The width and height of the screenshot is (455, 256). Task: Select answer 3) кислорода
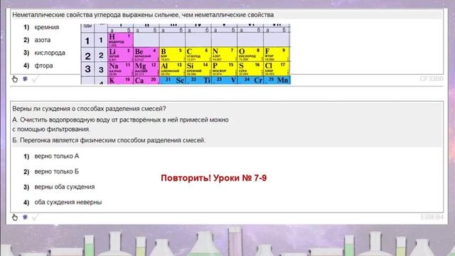click(44, 53)
